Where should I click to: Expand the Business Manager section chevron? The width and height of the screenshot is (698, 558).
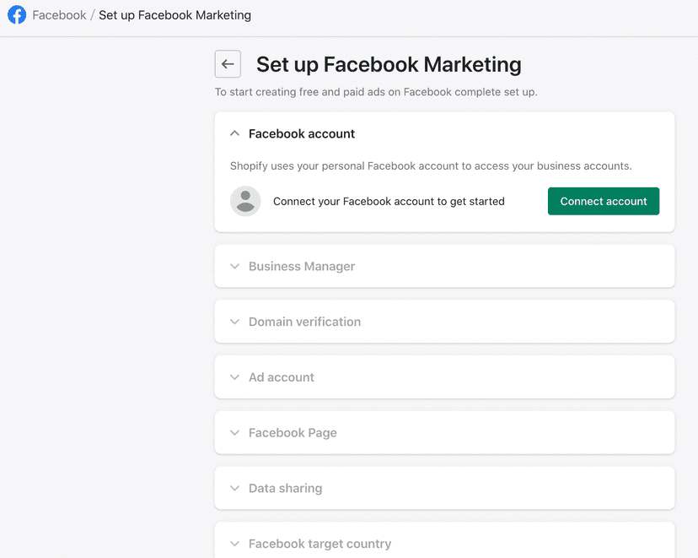tap(234, 266)
